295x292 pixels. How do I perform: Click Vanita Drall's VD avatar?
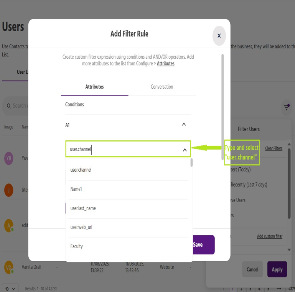pos(9,267)
